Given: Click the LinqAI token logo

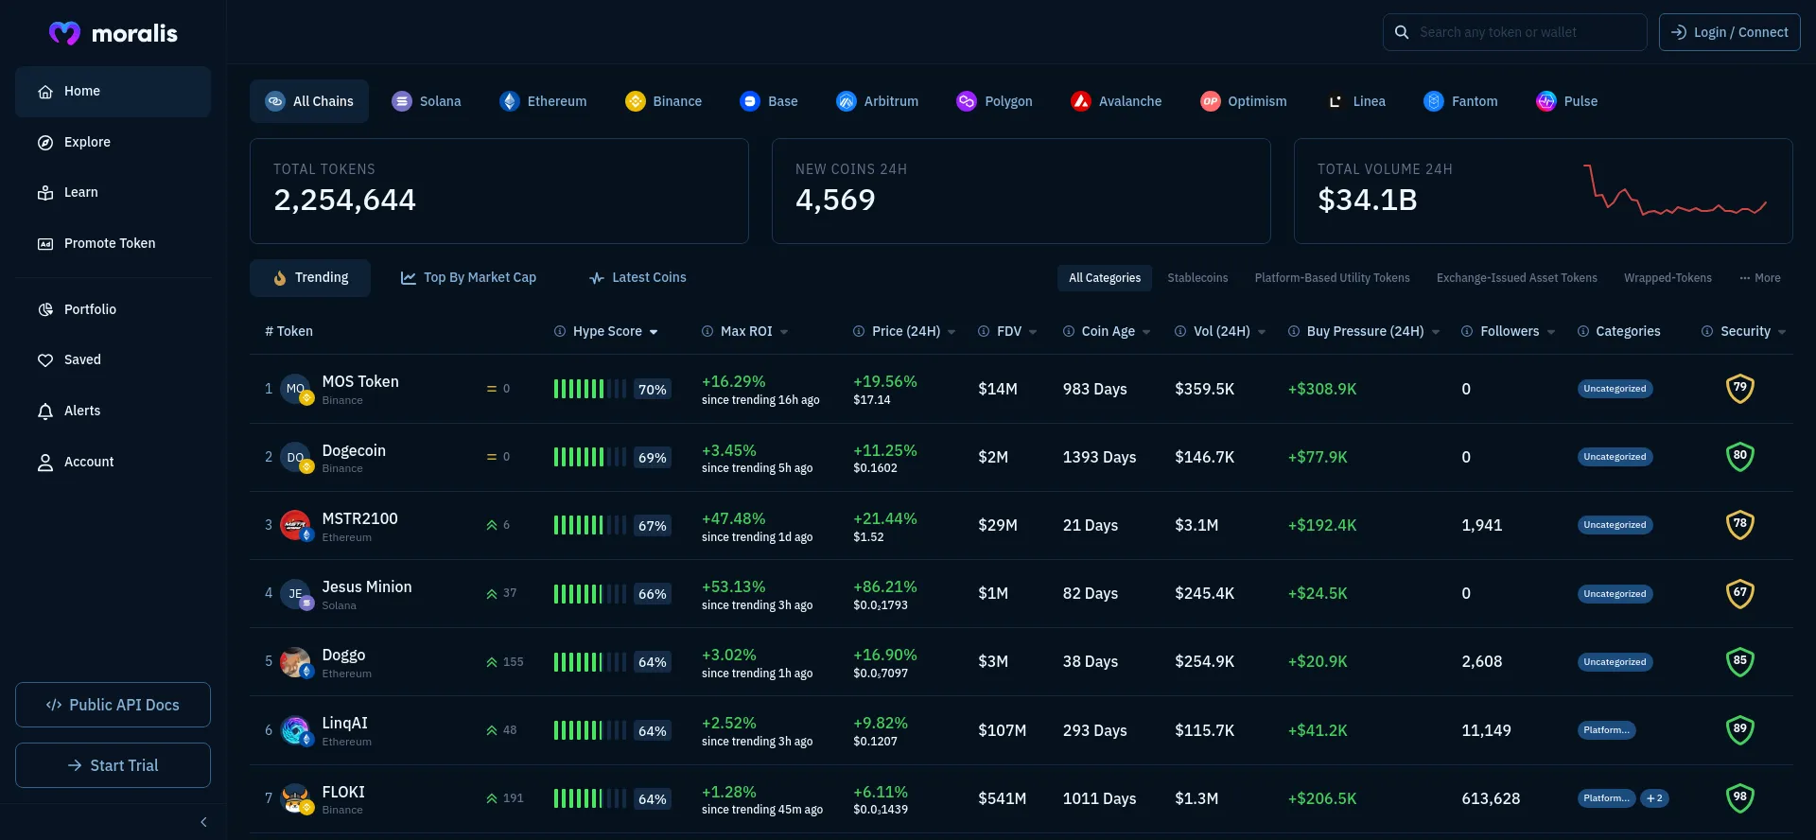Looking at the screenshot, I should pyautogui.click(x=295, y=730).
